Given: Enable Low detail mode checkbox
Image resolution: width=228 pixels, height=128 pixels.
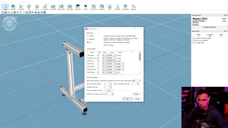Looking at the screenshot, I should 193,43.
